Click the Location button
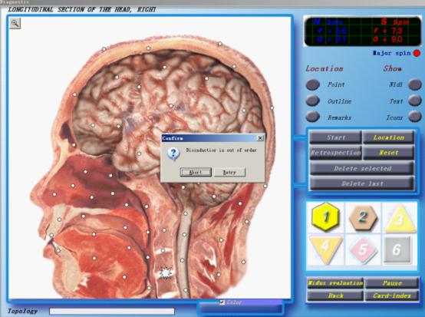The height and width of the screenshot is (317, 425). point(388,137)
